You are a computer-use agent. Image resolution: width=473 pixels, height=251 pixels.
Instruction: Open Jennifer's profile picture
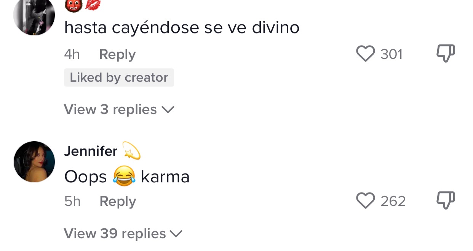click(34, 162)
